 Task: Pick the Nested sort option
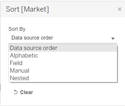(63, 78)
